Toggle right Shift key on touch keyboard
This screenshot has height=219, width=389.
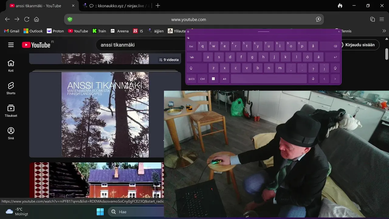tap(335, 68)
